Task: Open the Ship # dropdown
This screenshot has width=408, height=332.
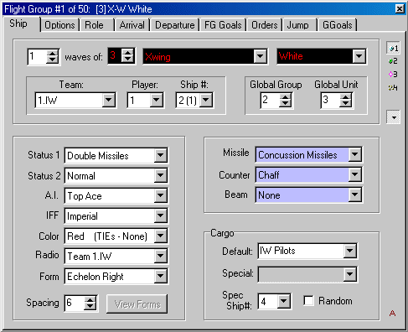Action: click(206, 100)
